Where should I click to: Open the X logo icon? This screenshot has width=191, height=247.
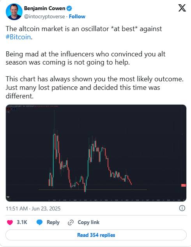click(182, 8)
